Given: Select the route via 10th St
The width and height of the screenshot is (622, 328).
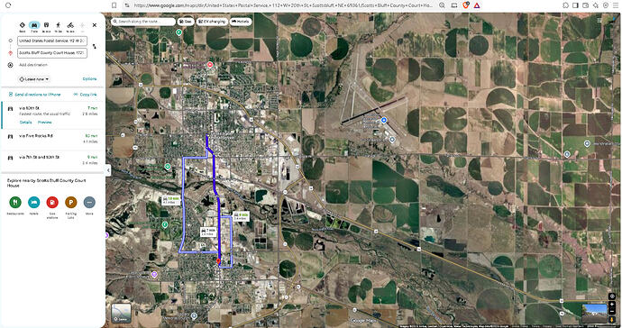Looking at the screenshot, I should click(53, 115).
